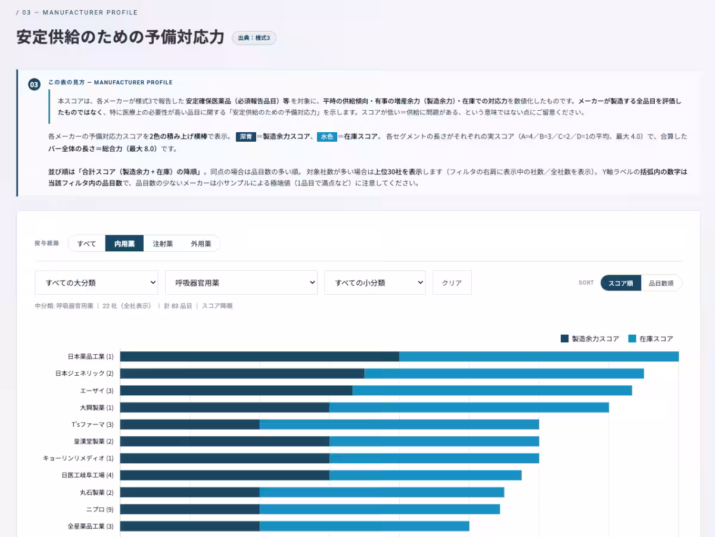
Task: Click the 水色 color tag
Action: (327, 136)
